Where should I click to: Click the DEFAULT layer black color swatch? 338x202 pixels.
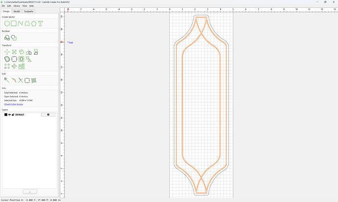[6, 115]
